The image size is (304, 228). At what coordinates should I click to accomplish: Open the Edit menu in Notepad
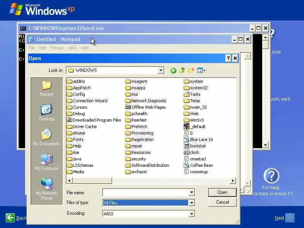pyautogui.click(x=43, y=48)
